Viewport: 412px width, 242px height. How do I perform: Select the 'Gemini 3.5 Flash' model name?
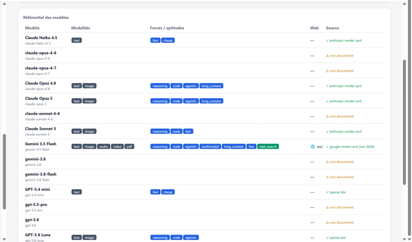41,144
